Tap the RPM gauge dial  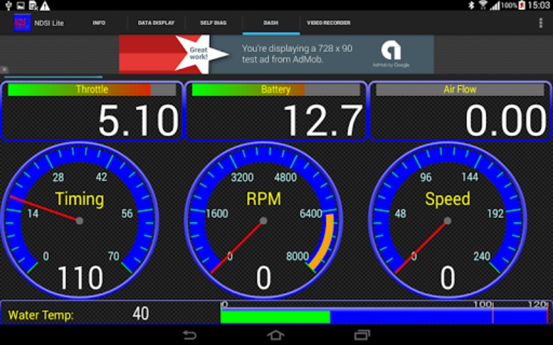(263, 221)
